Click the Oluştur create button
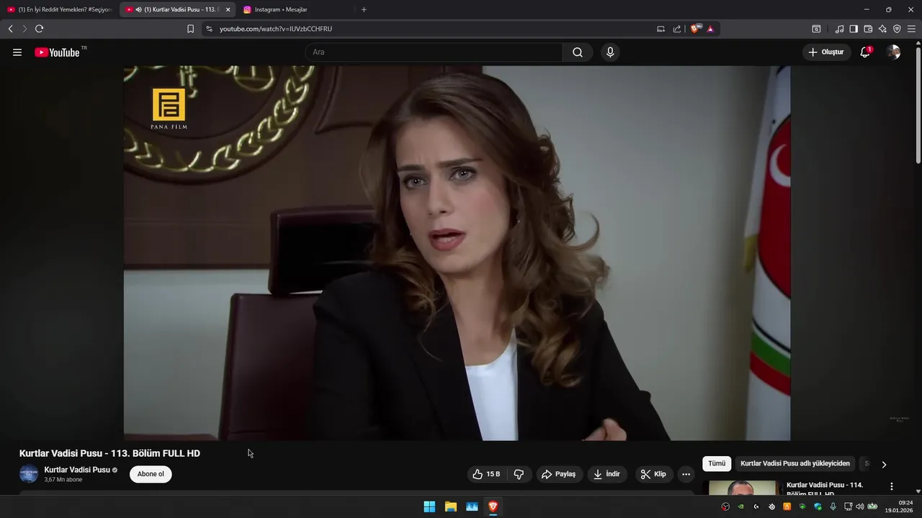 827,53
